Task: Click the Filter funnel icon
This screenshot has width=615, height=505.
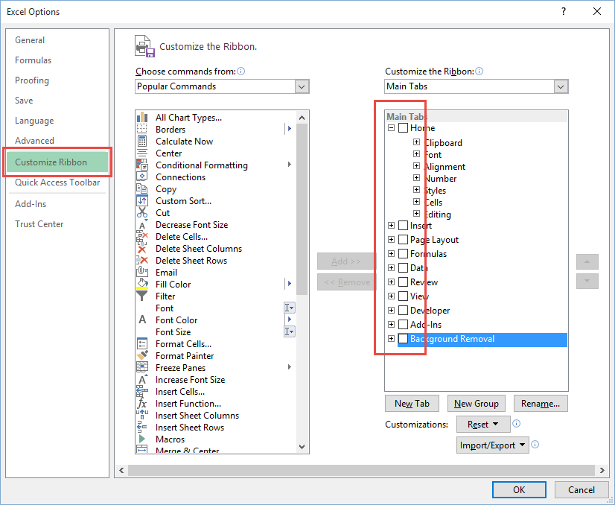Action: click(x=142, y=296)
